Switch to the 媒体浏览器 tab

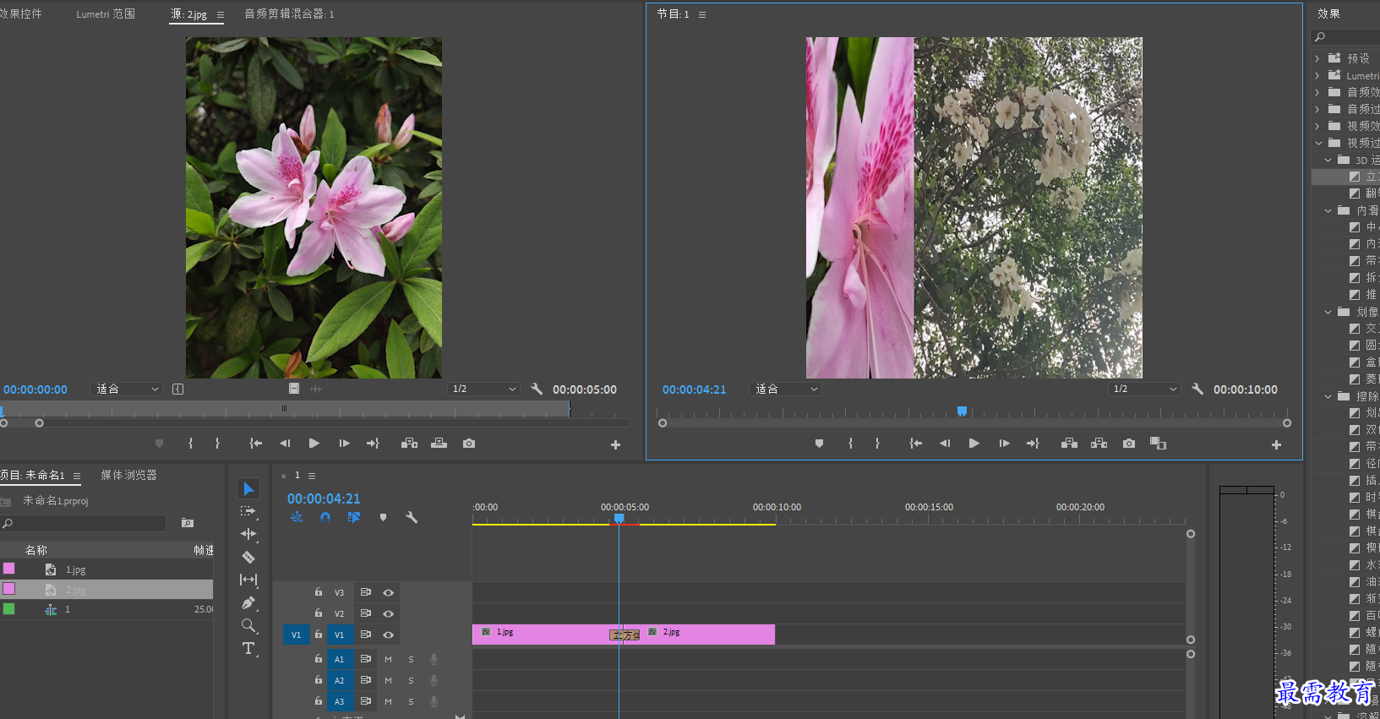click(x=128, y=475)
